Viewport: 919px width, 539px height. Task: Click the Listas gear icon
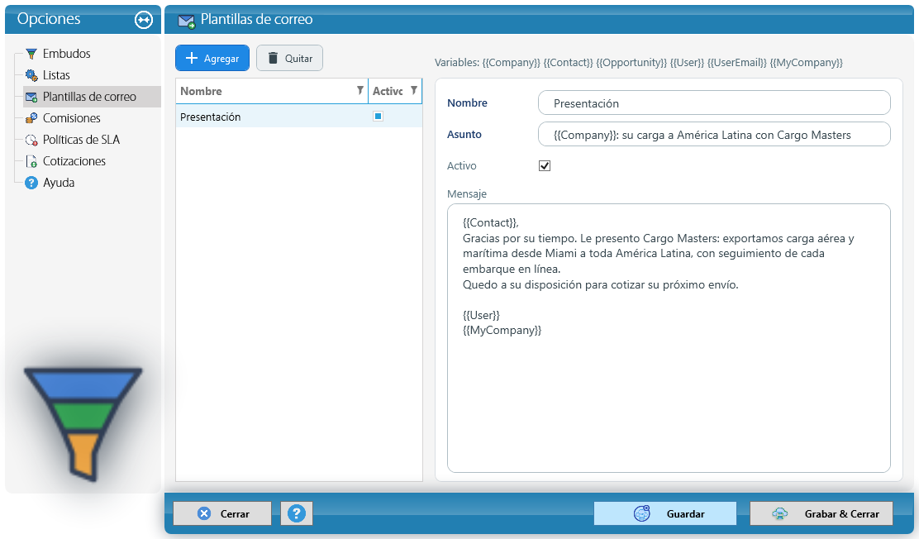click(x=31, y=75)
